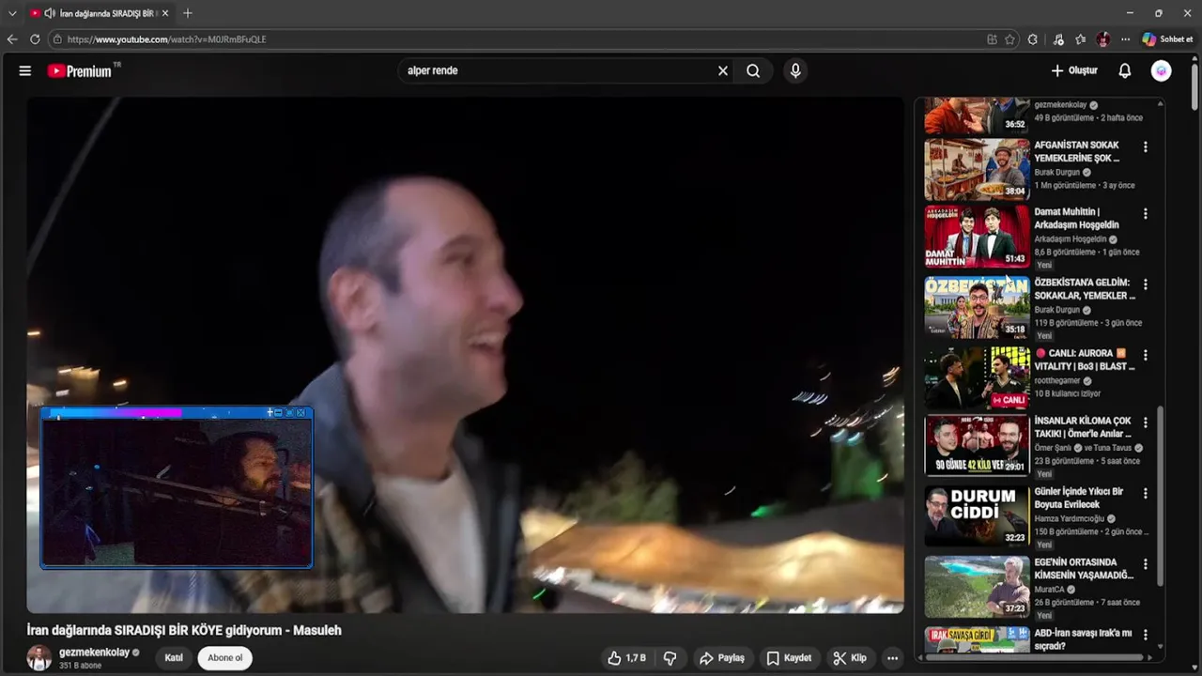Reload the current page
Screen dimensions: 1202x676
(x=35, y=39)
